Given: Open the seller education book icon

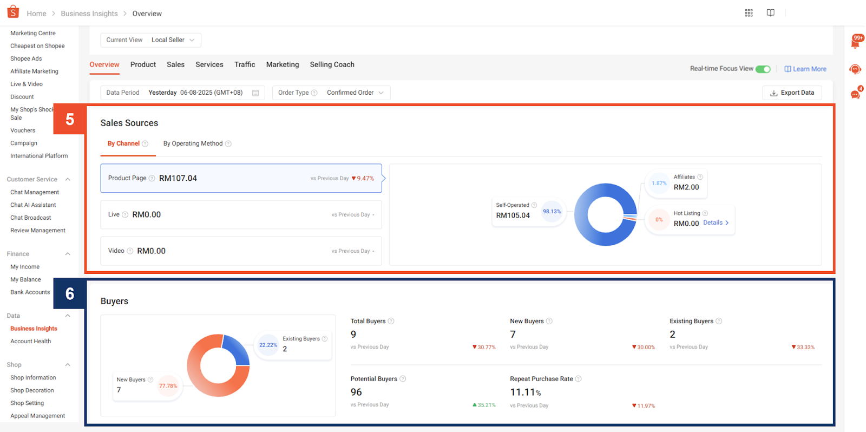Looking at the screenshot, I should tap(770, 13).
